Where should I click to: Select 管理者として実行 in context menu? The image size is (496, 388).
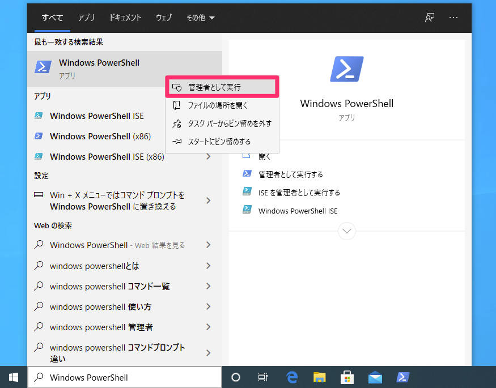tap(222, 87)
